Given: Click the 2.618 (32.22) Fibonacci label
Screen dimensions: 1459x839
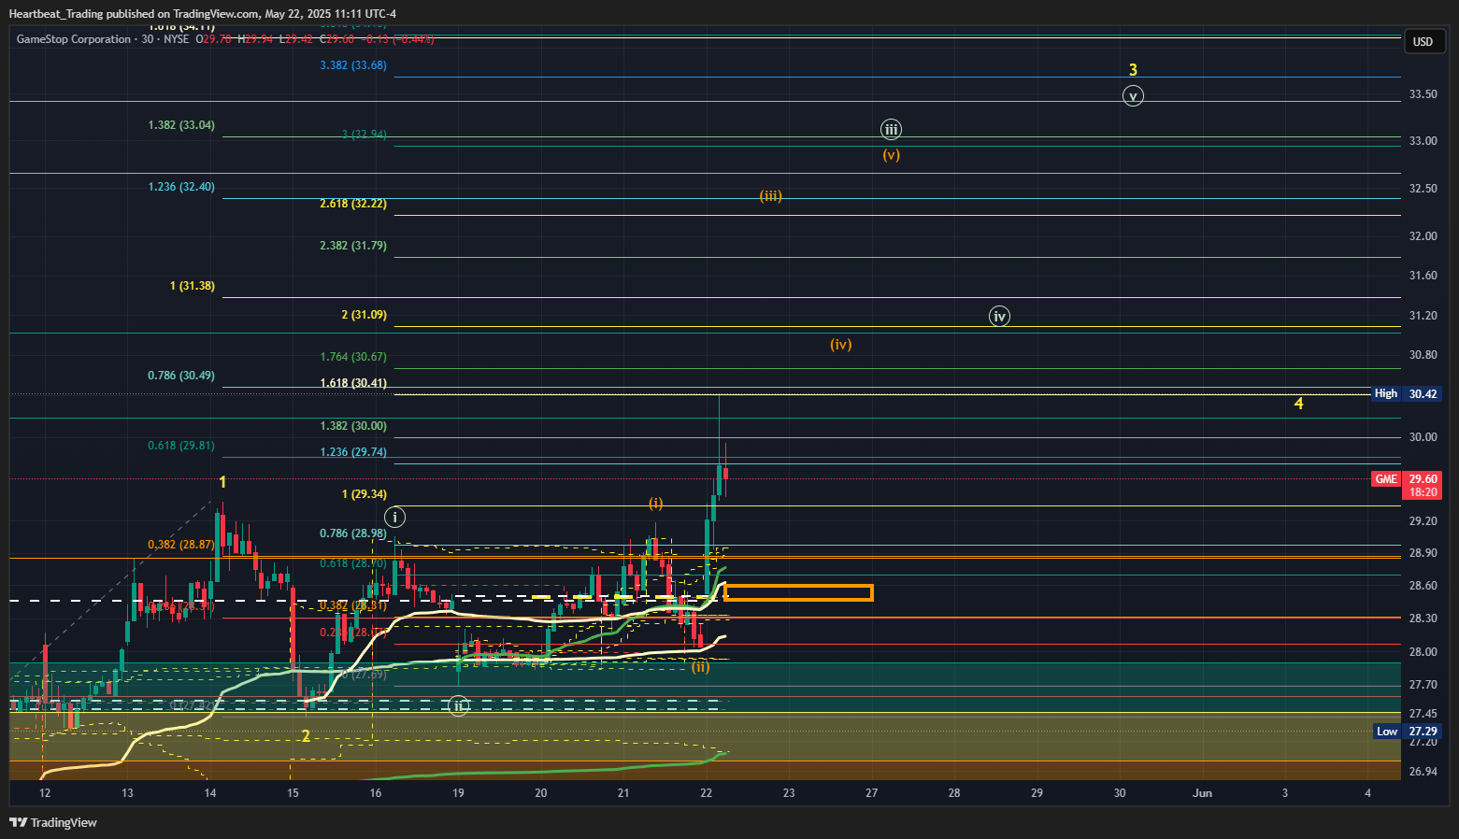Looking at the screenshot, I should coord(353,204).
